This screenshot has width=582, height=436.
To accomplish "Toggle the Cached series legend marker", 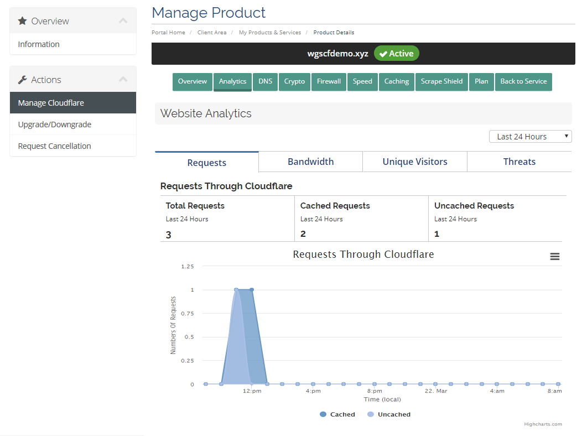I will pos(323,414).
